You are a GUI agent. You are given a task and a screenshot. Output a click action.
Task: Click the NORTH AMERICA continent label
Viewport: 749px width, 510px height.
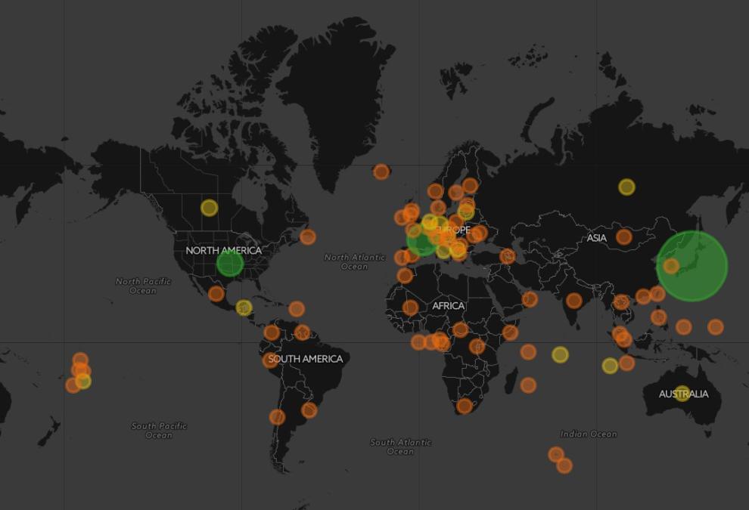(x=223, y=250)
